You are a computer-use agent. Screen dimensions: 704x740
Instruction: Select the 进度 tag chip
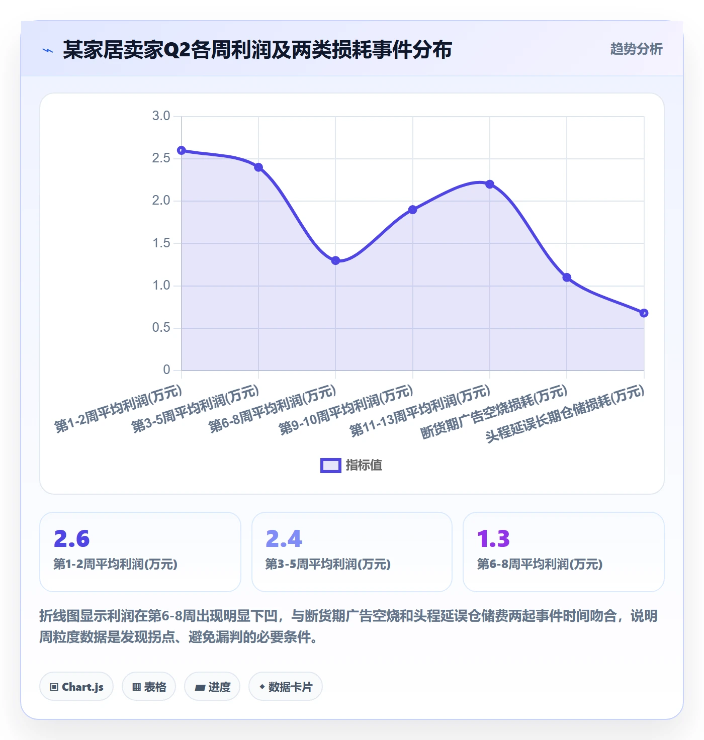coord(212,686)
